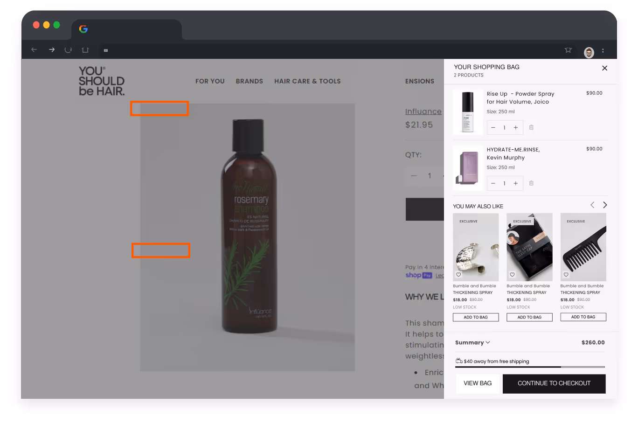
Task: Continue to checkout
Action: 554,383
